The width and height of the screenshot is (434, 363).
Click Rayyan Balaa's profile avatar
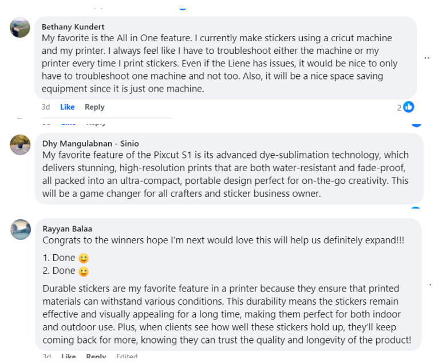coord(20,230)
